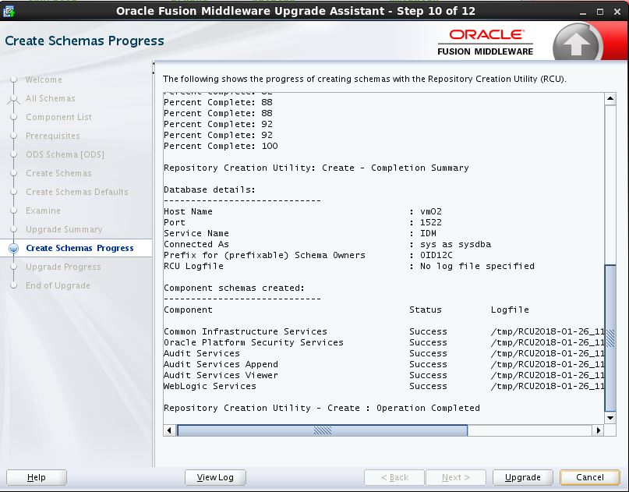Image resolution: width=629 pixels, height=492 pixels.
Task: Open the View Log button
Action: point(215,477)
